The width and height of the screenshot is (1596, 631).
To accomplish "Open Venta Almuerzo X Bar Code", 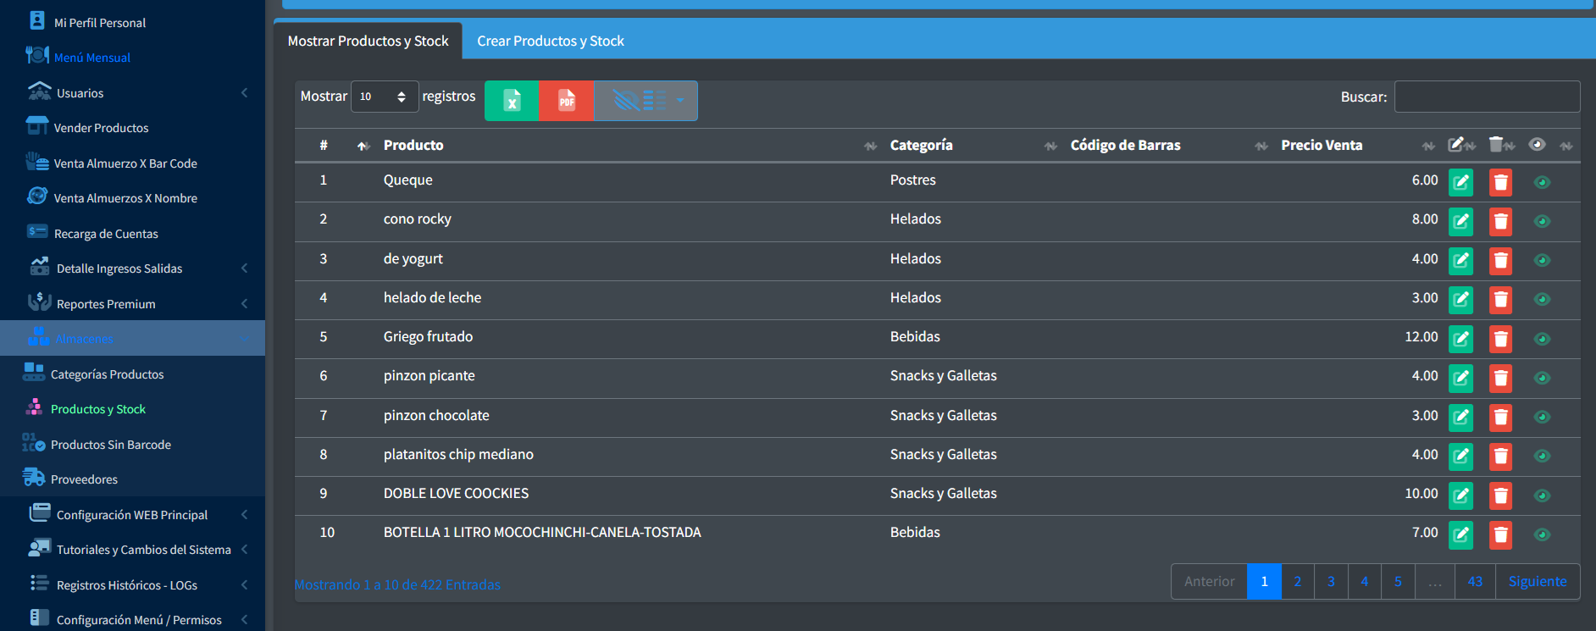I will [x=132, y=163].
